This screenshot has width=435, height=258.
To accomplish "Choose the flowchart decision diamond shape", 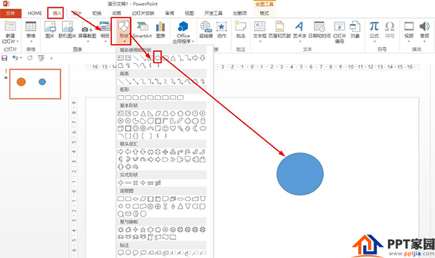I will pyautogui.click(x=135, y=199).
